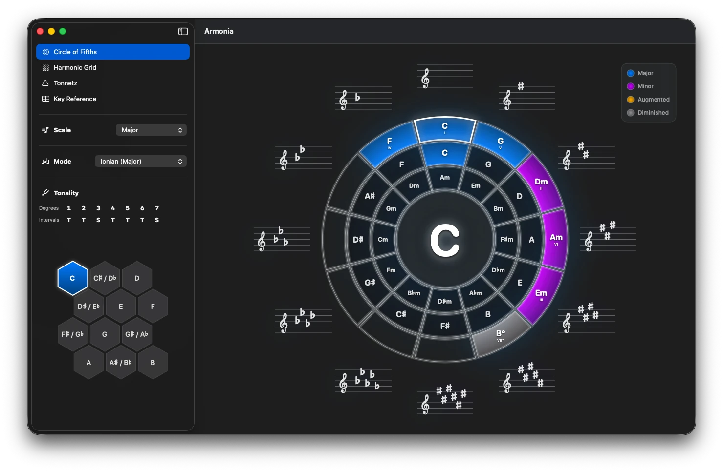Select the Bm minor ring segment
723x471 pixels.
coord(498,208)
